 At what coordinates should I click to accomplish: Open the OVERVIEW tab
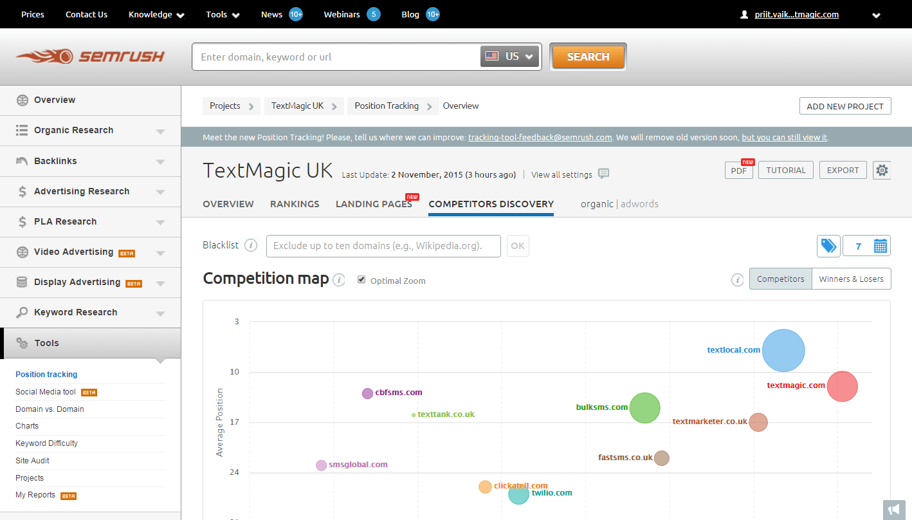click(228, 204)
